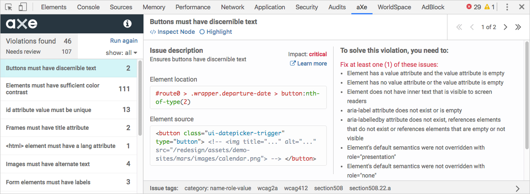
Task: Switch to the Console tab
Action: click(88, 7)
